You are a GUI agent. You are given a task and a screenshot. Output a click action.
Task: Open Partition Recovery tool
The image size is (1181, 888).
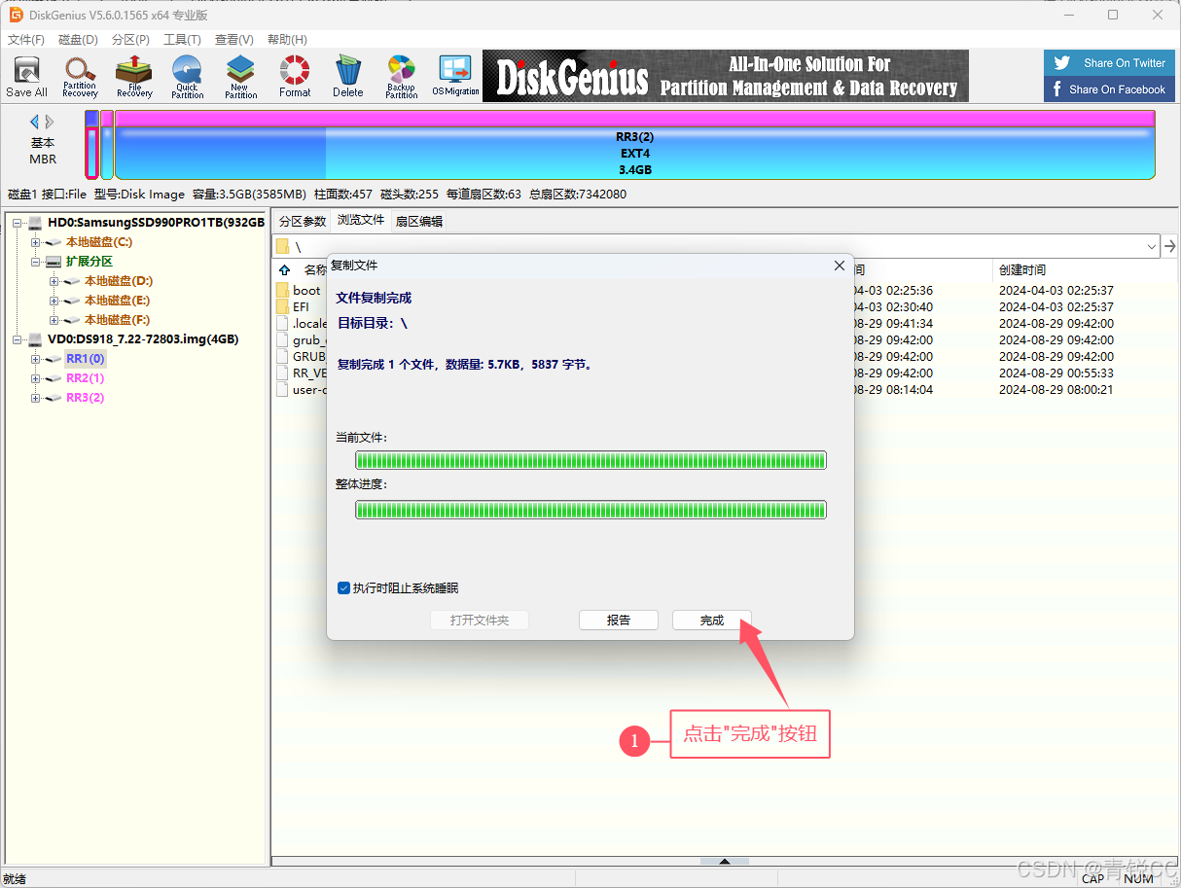coord(80,76)
